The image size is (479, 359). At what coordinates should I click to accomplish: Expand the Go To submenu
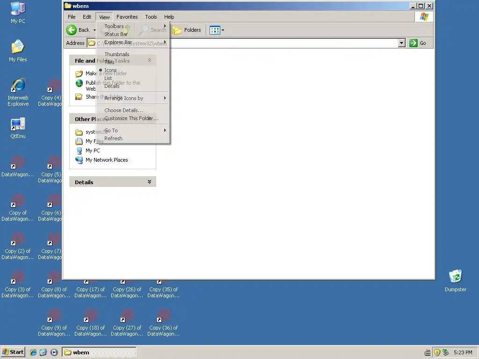133,130
